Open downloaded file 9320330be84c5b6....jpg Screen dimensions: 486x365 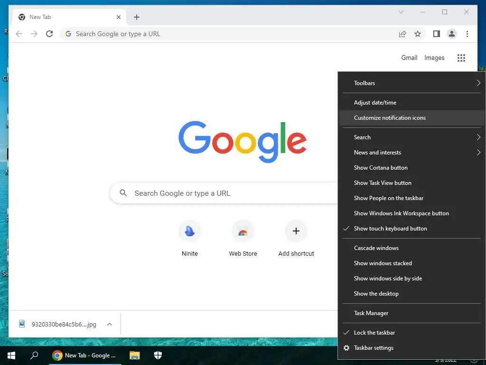64,324
